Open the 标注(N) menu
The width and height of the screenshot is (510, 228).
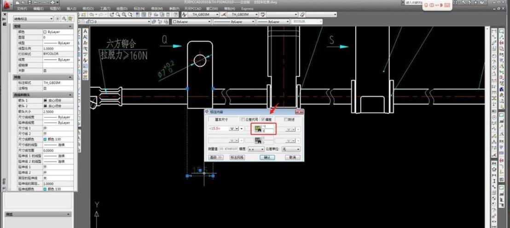click(x=139, y=8)
